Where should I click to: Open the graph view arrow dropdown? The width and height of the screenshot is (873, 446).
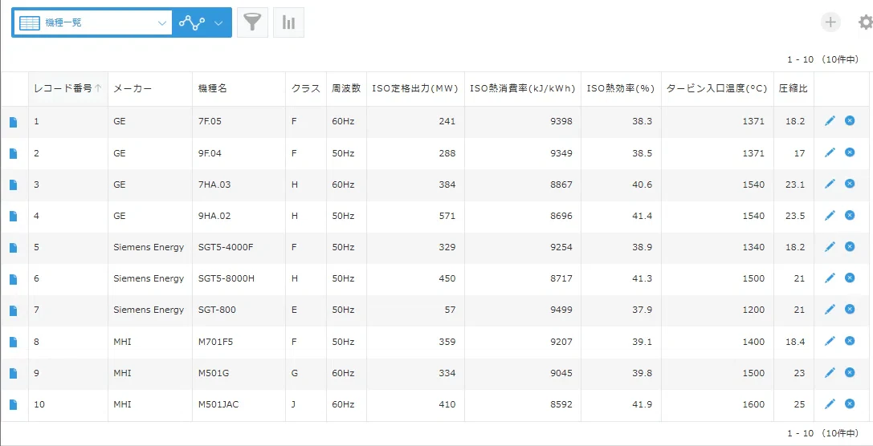(218, 22)
